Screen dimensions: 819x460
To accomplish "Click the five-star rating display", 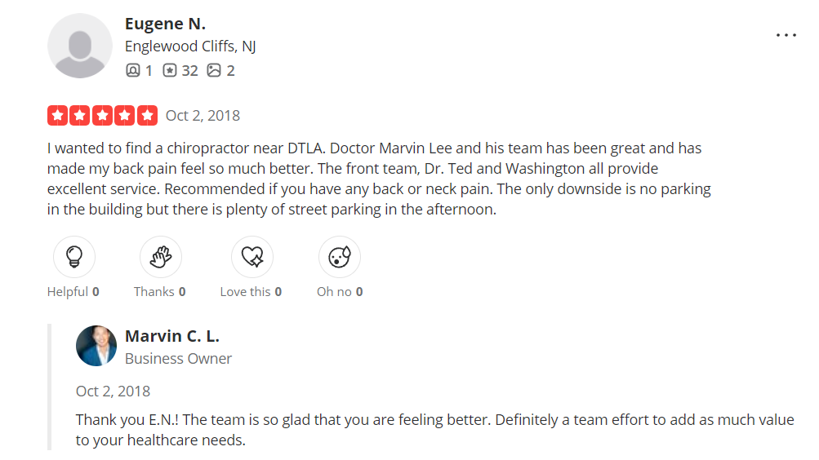I will pyautogui.click(x=102, y=115).
